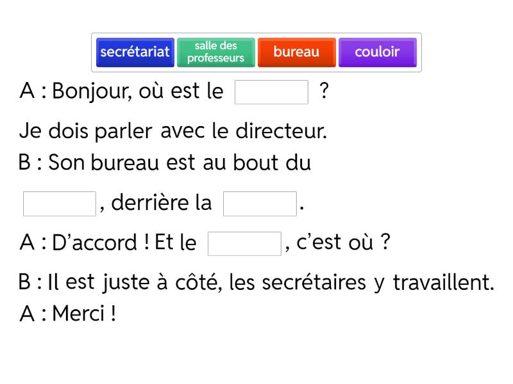Image resolution: width=513 pixels, height=384 pixels.
Task: Click the text 'A : D'accord ! Et le'
Action: coord(108,244)
